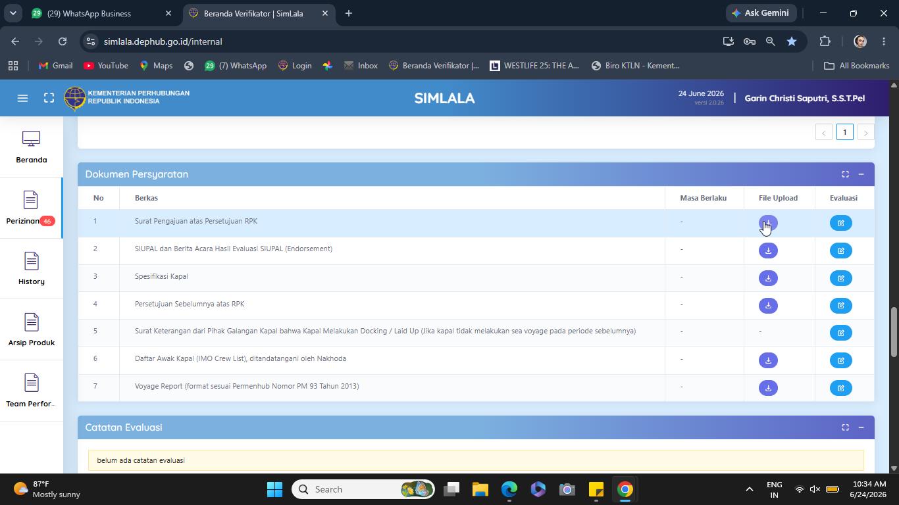
Task: Evaluate Surat Pengajuan atas Persetujuan RPK
Action: click(x=840, y=223)
